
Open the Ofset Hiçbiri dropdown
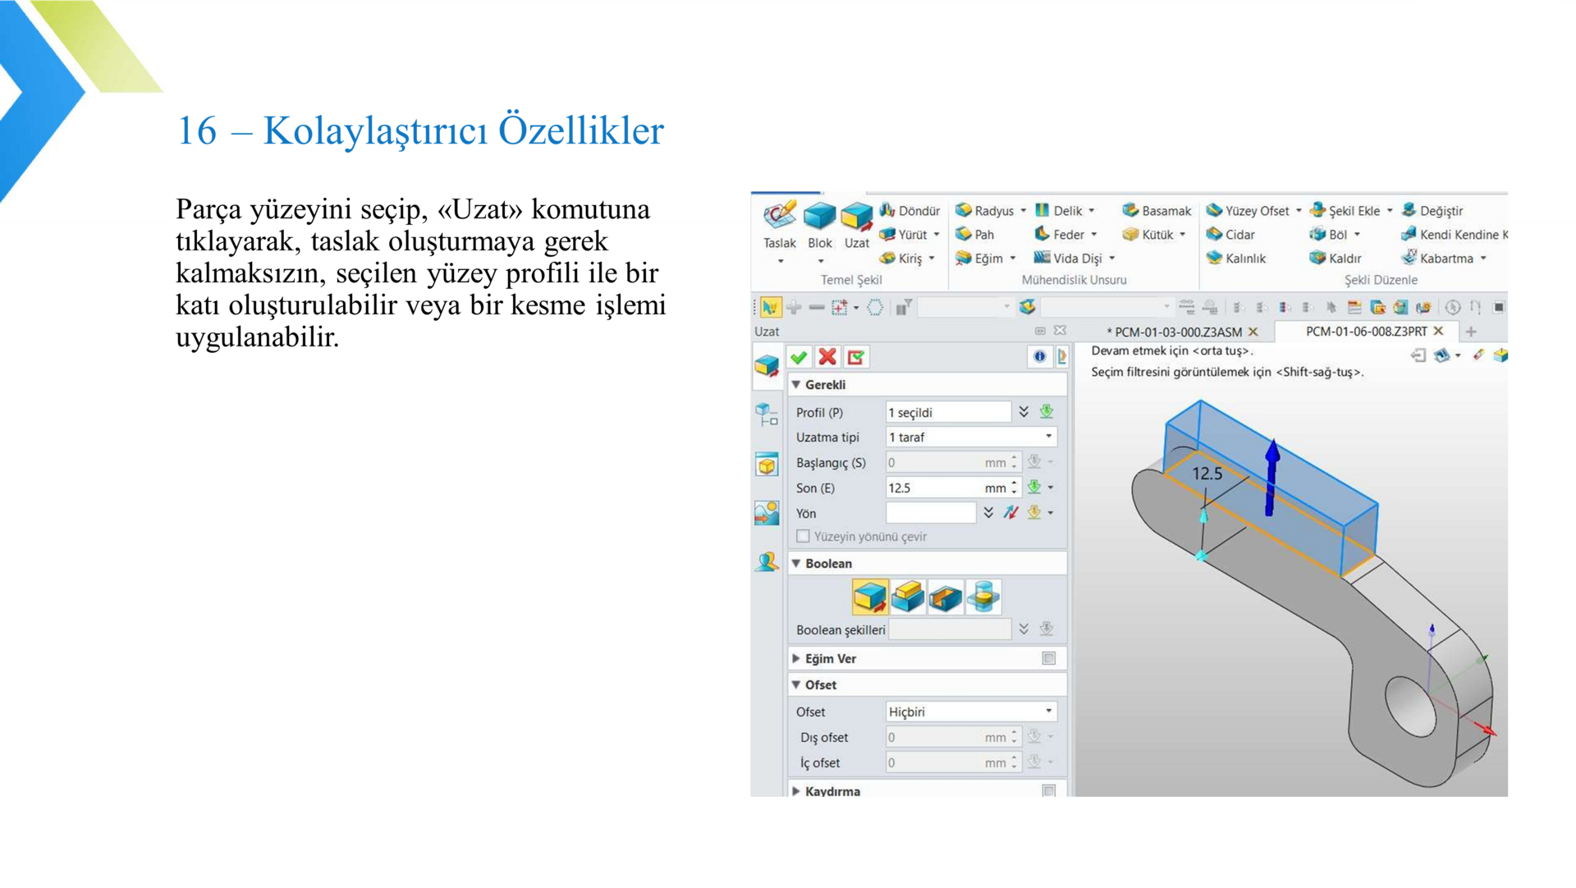970,712
